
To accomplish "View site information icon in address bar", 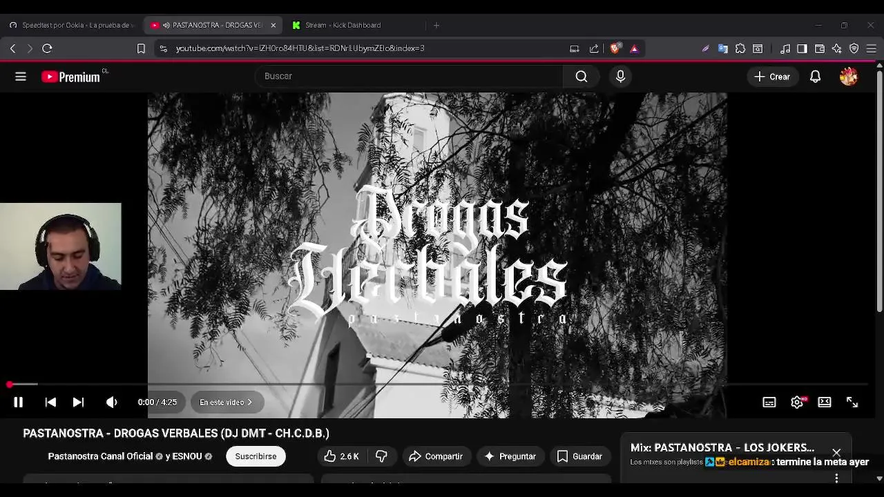I will point(163,48).
